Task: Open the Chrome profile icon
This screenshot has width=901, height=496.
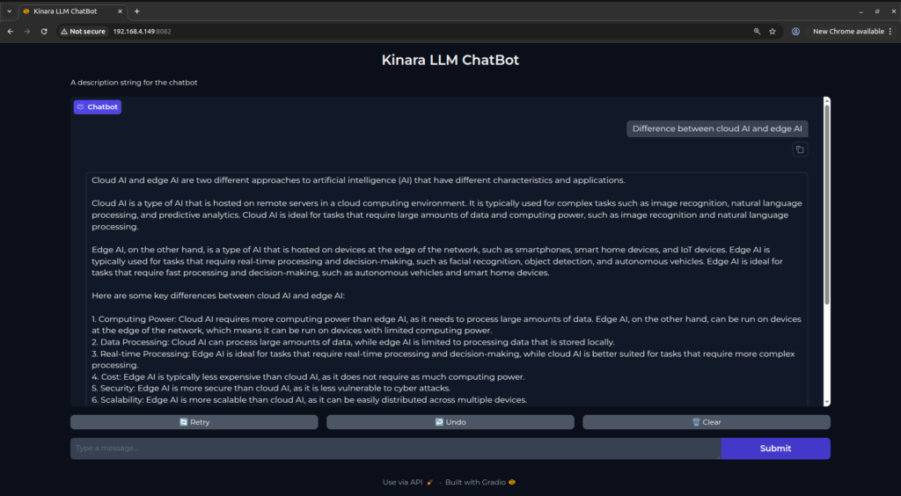Action: (795, 32)
